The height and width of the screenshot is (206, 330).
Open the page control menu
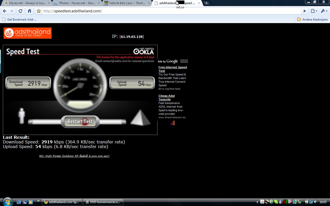click(x=314, y=11)
